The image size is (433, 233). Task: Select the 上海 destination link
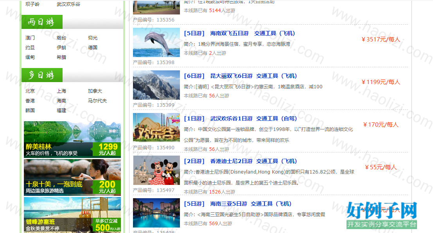pos(61,91)
